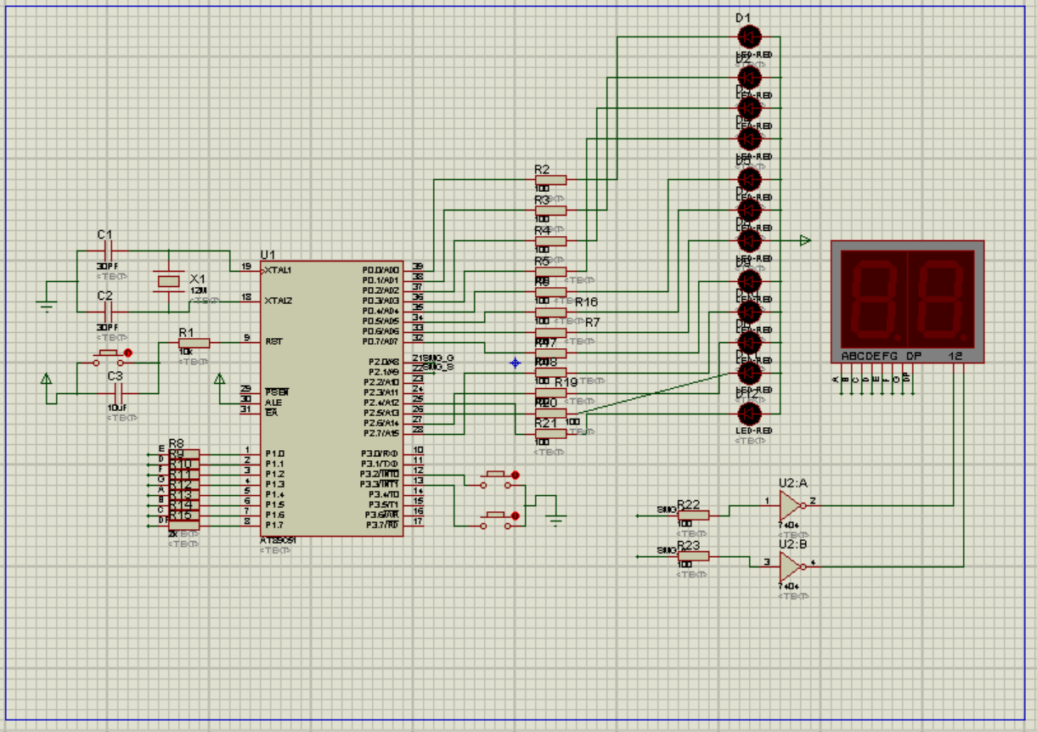Click the R22 resistor before U2:A
The height and width of the screenshot is (732, 1037).
(x=693, y=515)
